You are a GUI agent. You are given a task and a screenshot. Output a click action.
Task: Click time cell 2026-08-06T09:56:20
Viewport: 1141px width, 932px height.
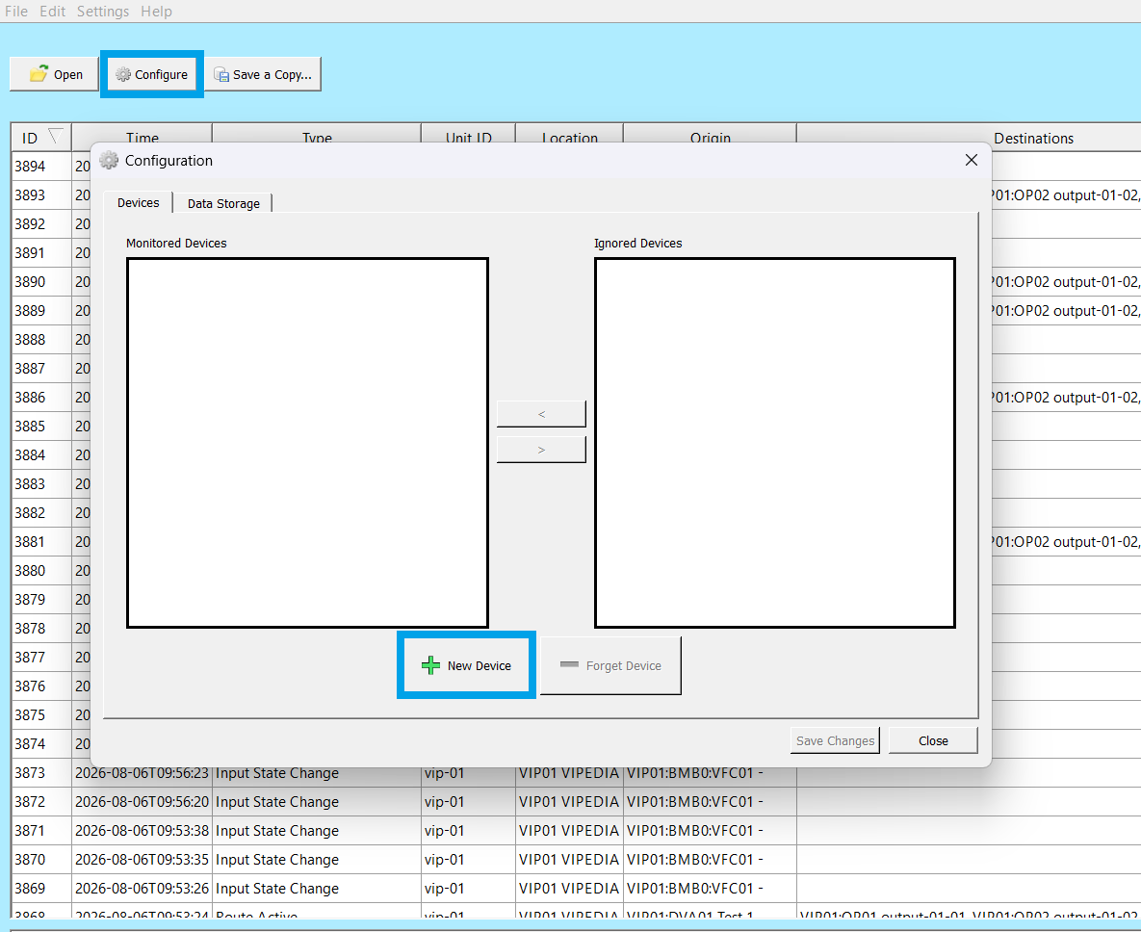point(142,802)
